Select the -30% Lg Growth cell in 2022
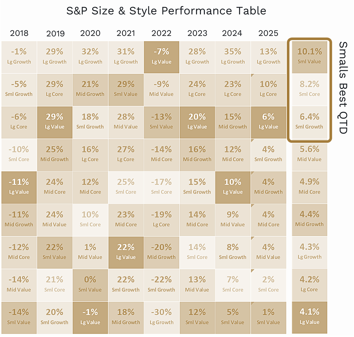The height and width of the screenshot is (337, 354). point(162,317)
